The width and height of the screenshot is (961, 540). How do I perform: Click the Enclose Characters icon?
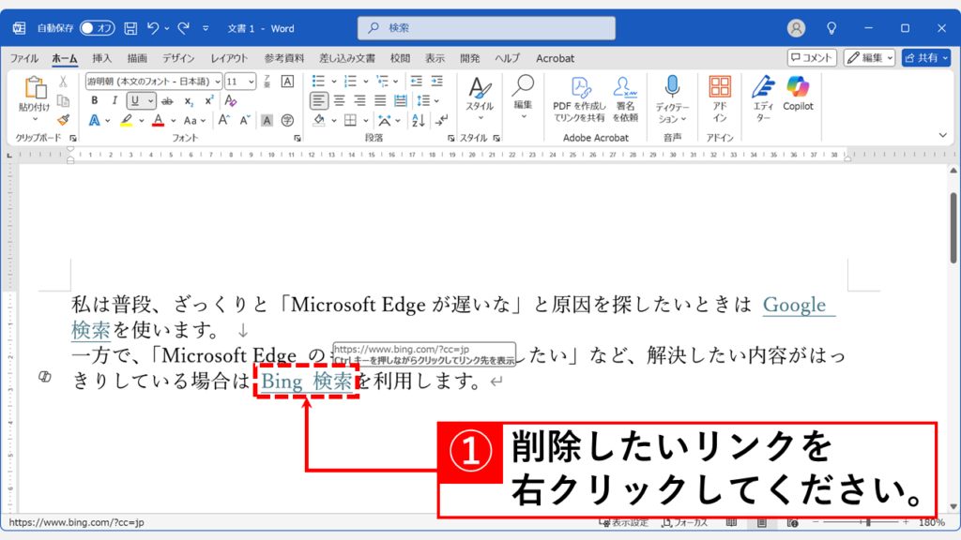[287, 121]
